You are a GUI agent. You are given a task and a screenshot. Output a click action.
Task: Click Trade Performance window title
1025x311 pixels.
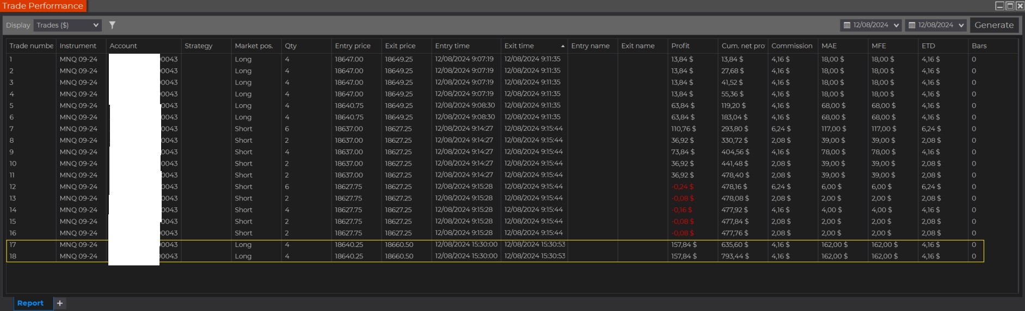[x=43, y=6]
